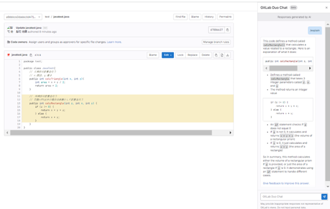Click the send message icon in chat
Viewport: 330px width, 209px height.
click(x=324, y=197)
